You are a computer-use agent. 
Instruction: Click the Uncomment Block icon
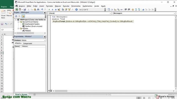click(x=139, y=10)
